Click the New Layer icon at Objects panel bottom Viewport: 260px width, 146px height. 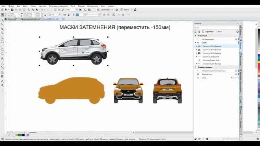195,139
